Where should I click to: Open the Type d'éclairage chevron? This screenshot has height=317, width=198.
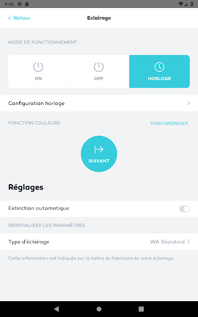tap(188, 242)
